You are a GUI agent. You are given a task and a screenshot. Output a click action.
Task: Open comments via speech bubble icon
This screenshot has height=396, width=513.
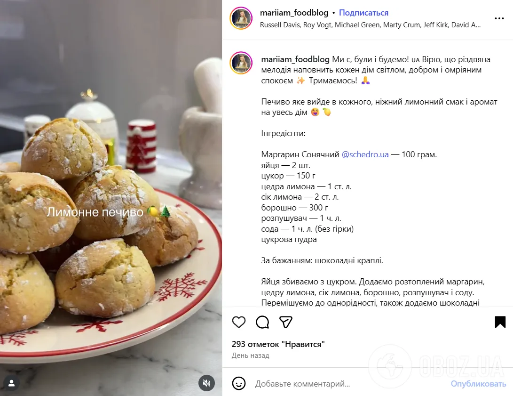[262, 322]
